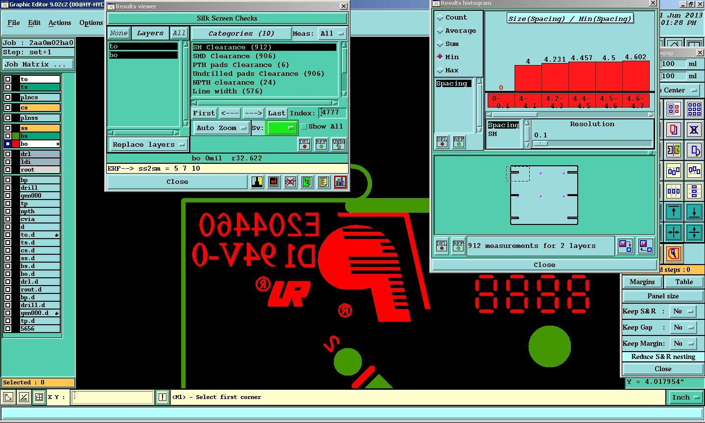The image size is (705, 423).
Task: Adjust the Resolution slider
Action: click(540, 144)
